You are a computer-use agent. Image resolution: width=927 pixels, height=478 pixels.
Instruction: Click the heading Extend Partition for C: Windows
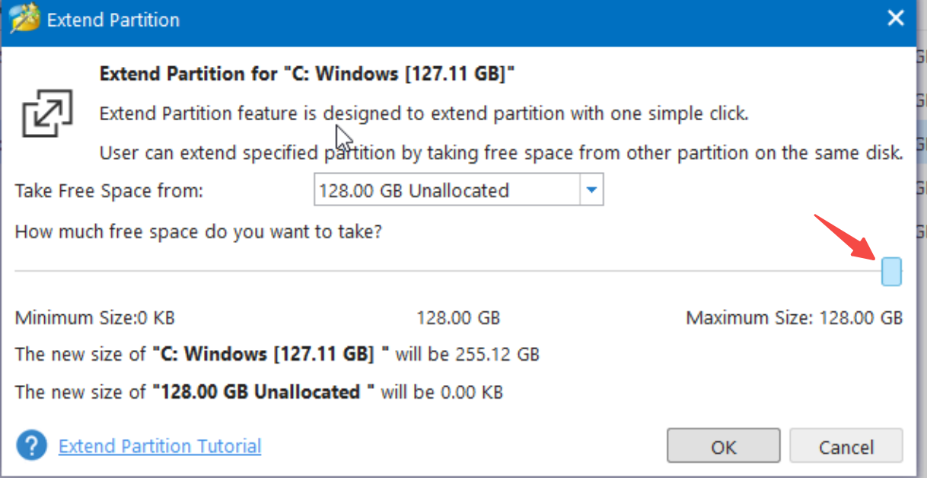tap(308, 75)
